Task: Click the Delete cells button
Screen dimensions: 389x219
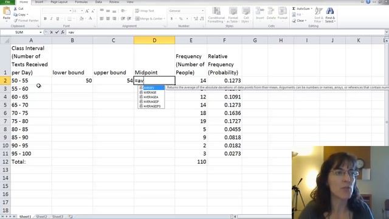Action: (271, 13)
